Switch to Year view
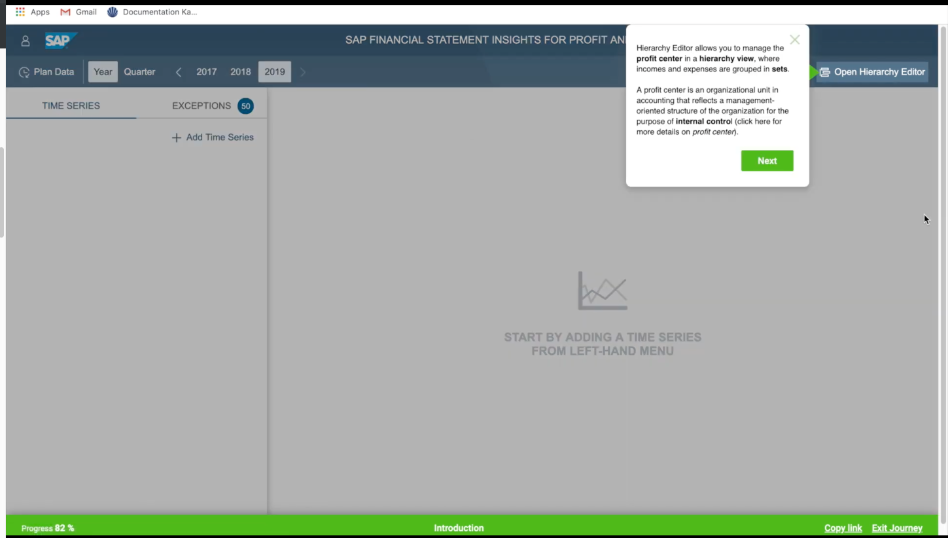 tap(103, 72)
